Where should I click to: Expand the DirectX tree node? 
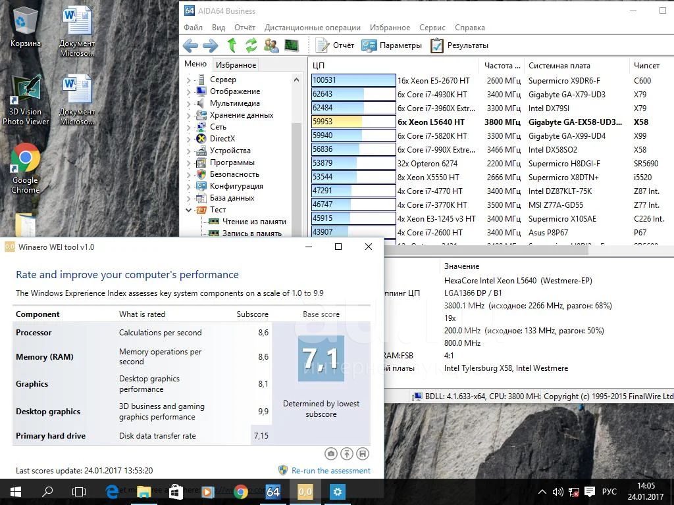(188, 139)
